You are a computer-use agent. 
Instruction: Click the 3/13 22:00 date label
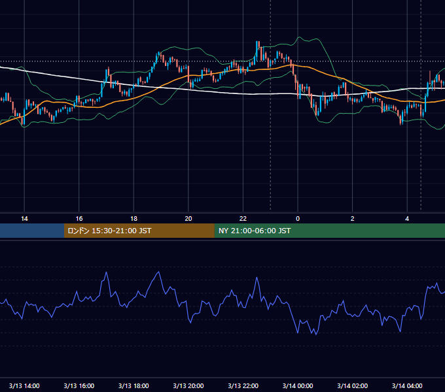point(243,385)
